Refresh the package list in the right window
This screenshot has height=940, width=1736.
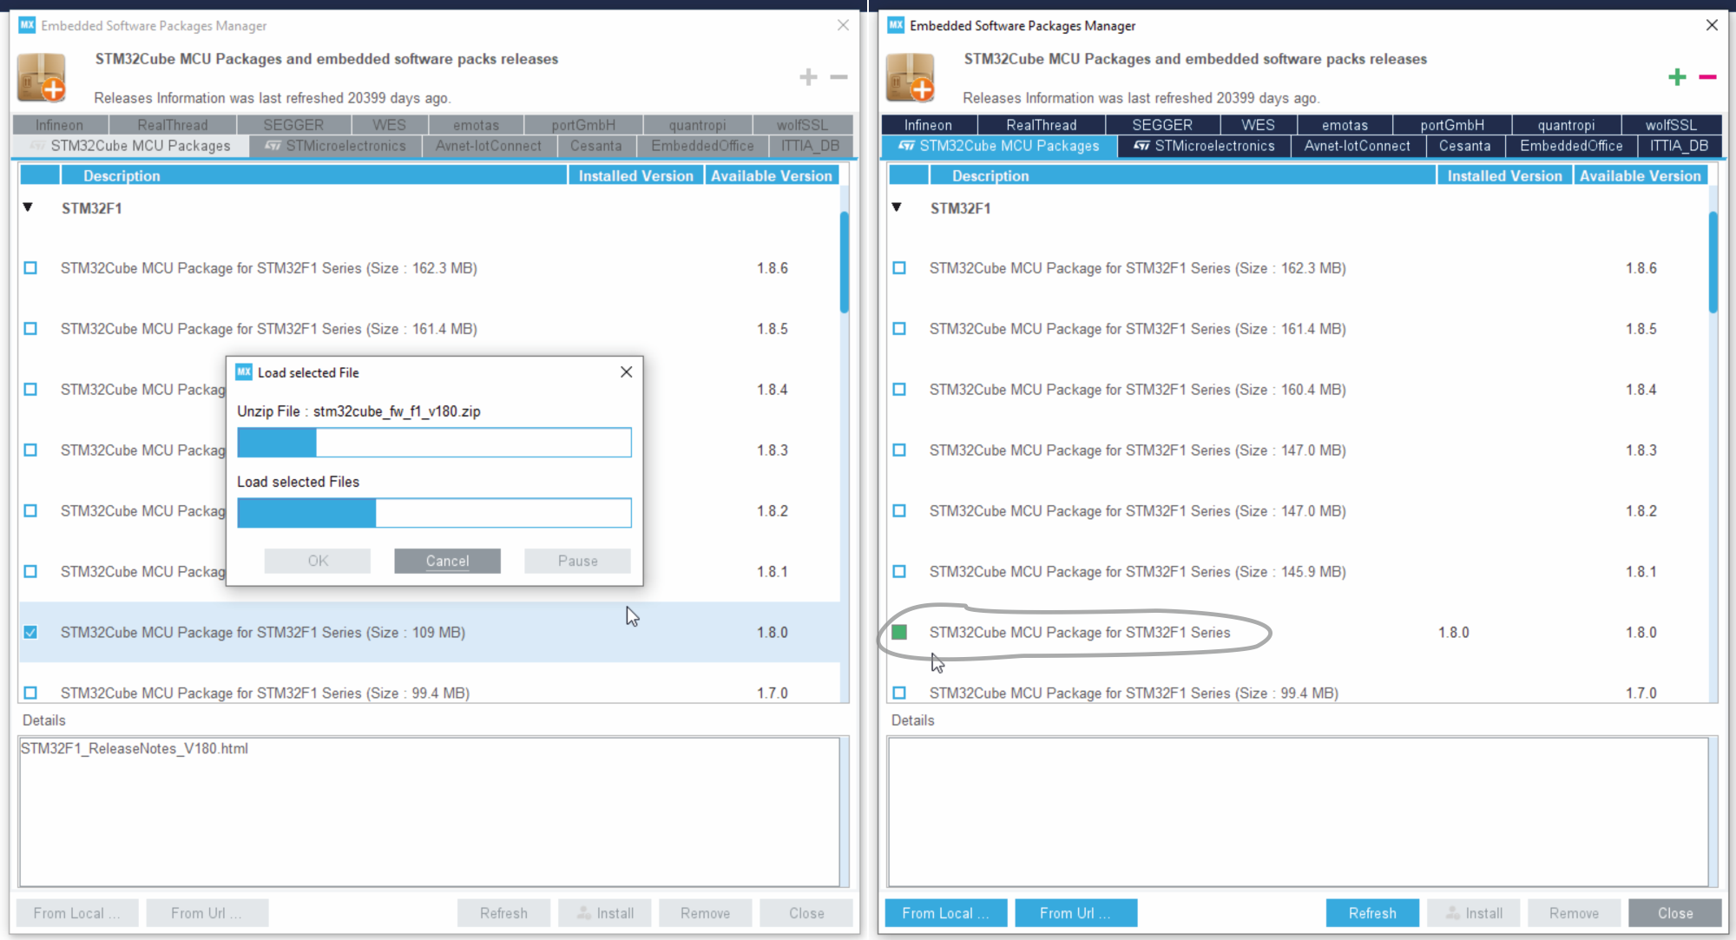(1372, 913)
